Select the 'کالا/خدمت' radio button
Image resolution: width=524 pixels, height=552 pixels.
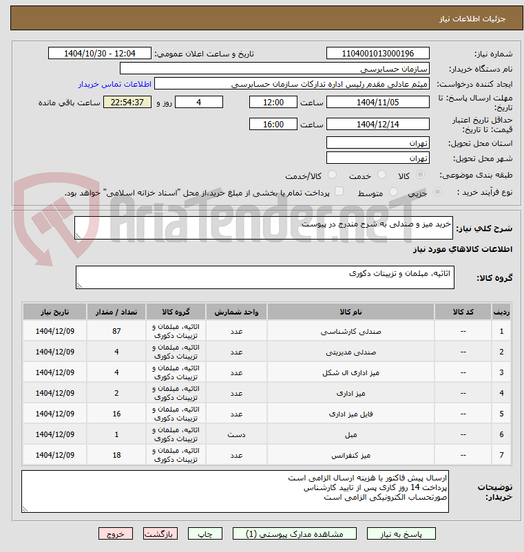coord(332,175)
